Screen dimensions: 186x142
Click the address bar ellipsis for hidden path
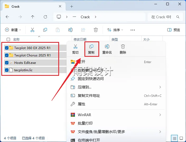(x=74, y=17)
